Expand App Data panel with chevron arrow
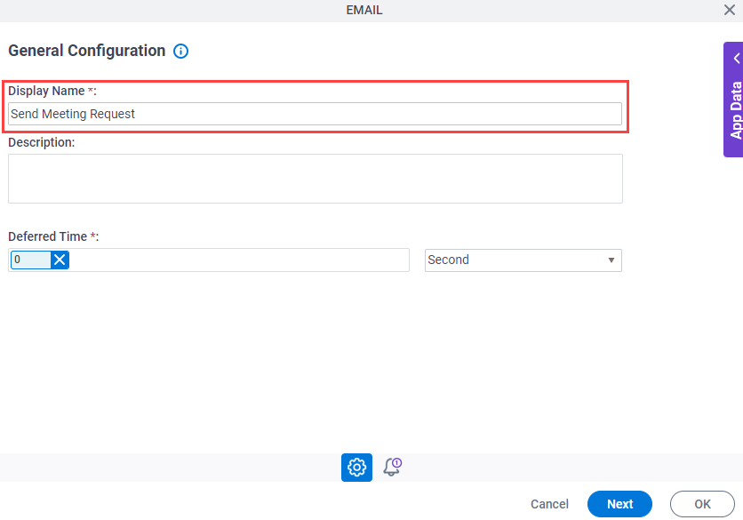This screenshot has width=743, height=520. coord(737,59)
